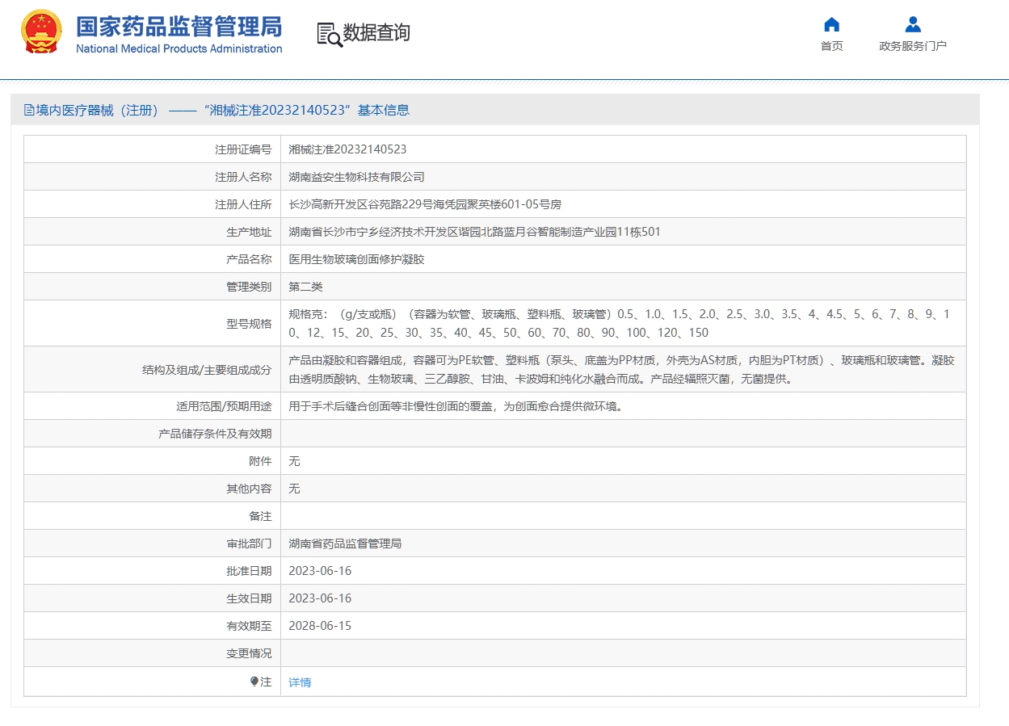Click the lightbulb icon beside 注
This screenshot has height=726, width=1009.
tap(254, 682)
